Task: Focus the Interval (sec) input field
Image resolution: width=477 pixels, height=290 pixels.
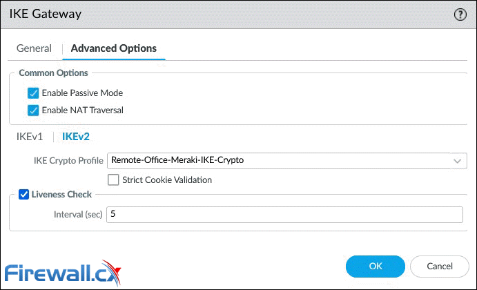Action: (284, 215)
